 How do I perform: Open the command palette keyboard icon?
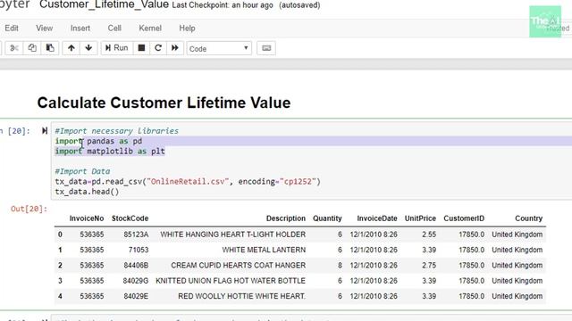pos(266,48)
